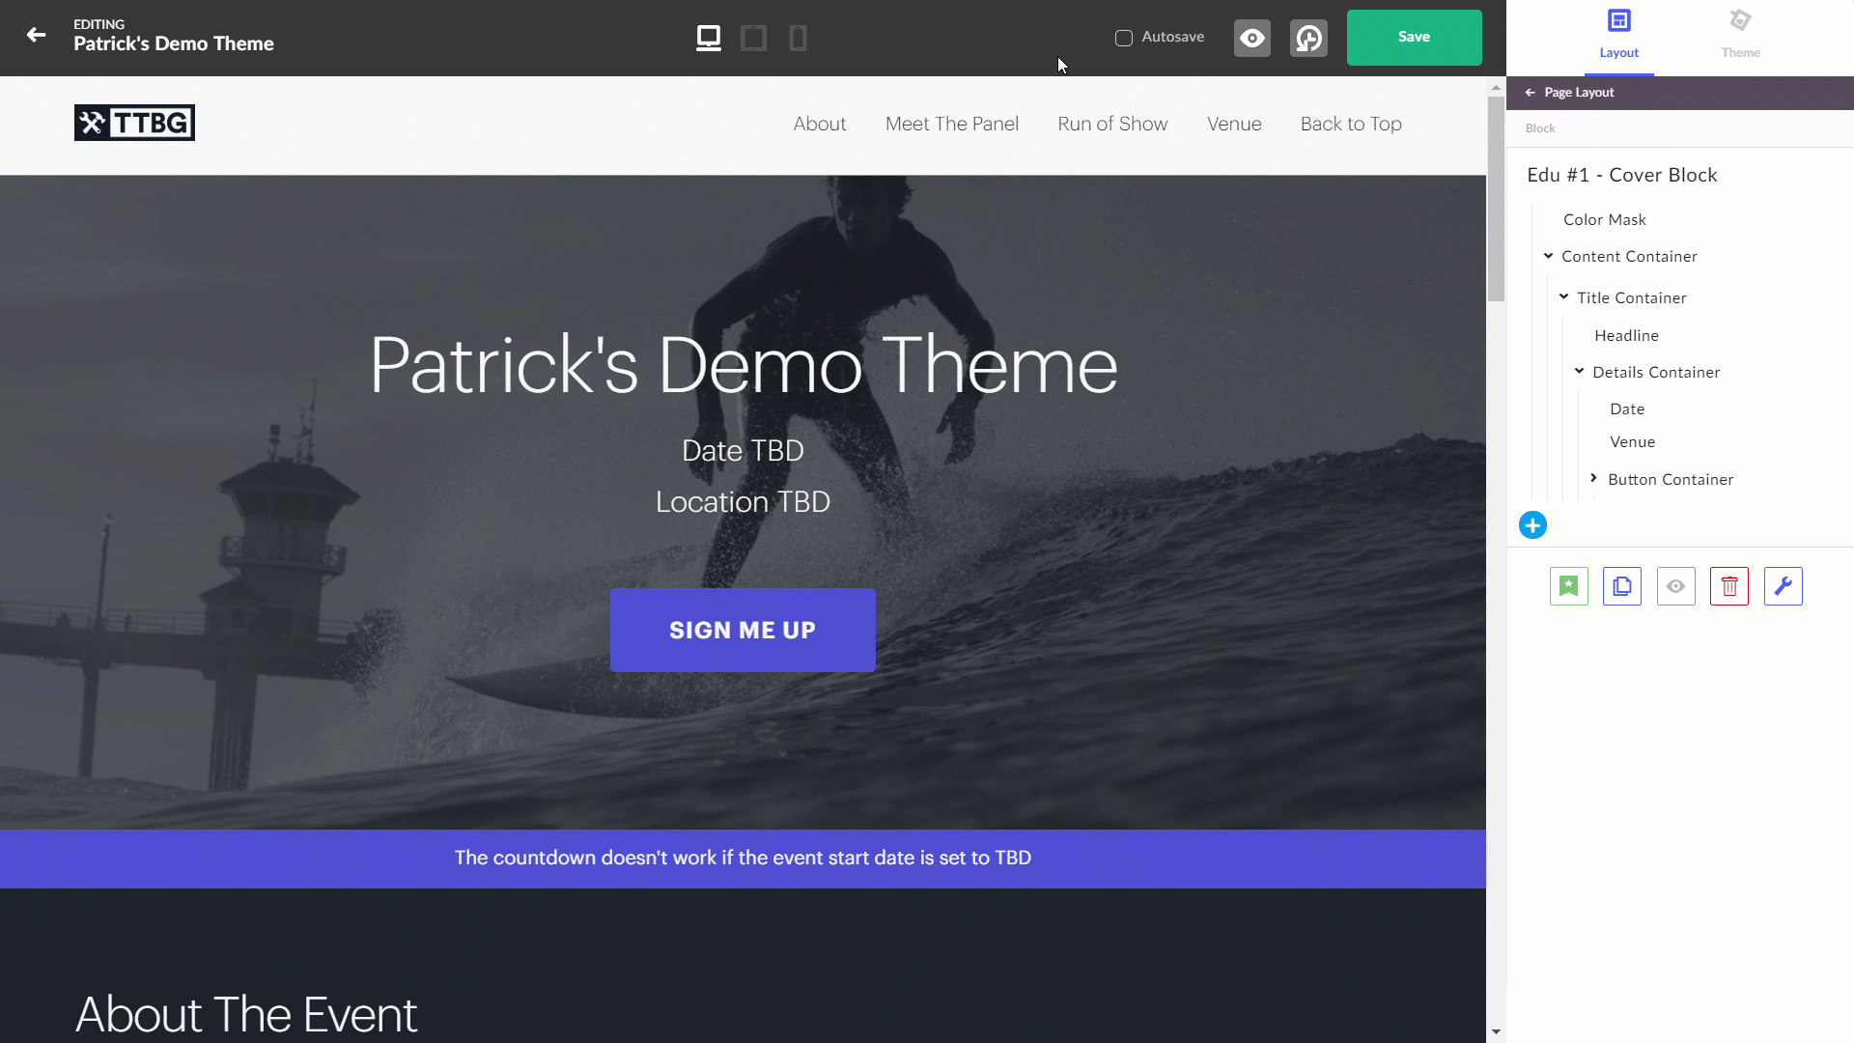Open the Layout tab

(x=1619, y=36)
